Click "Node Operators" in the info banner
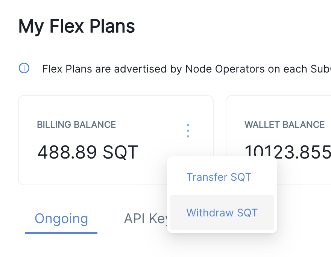331x257 pixels. pyautogui.click(x=225, y=69)
